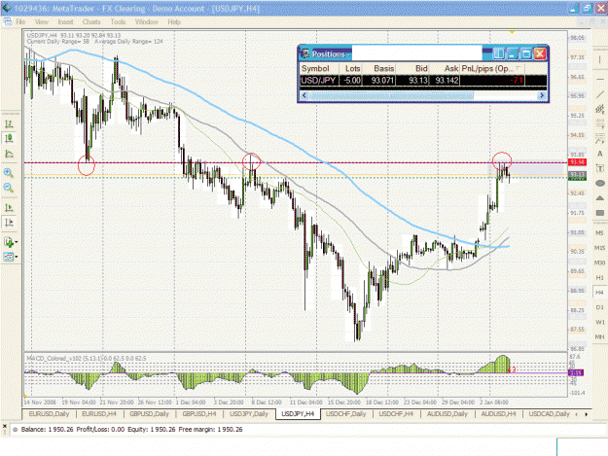
Task: Switch to AUDUSD,Daily chart tab
Action: point(447,414)
